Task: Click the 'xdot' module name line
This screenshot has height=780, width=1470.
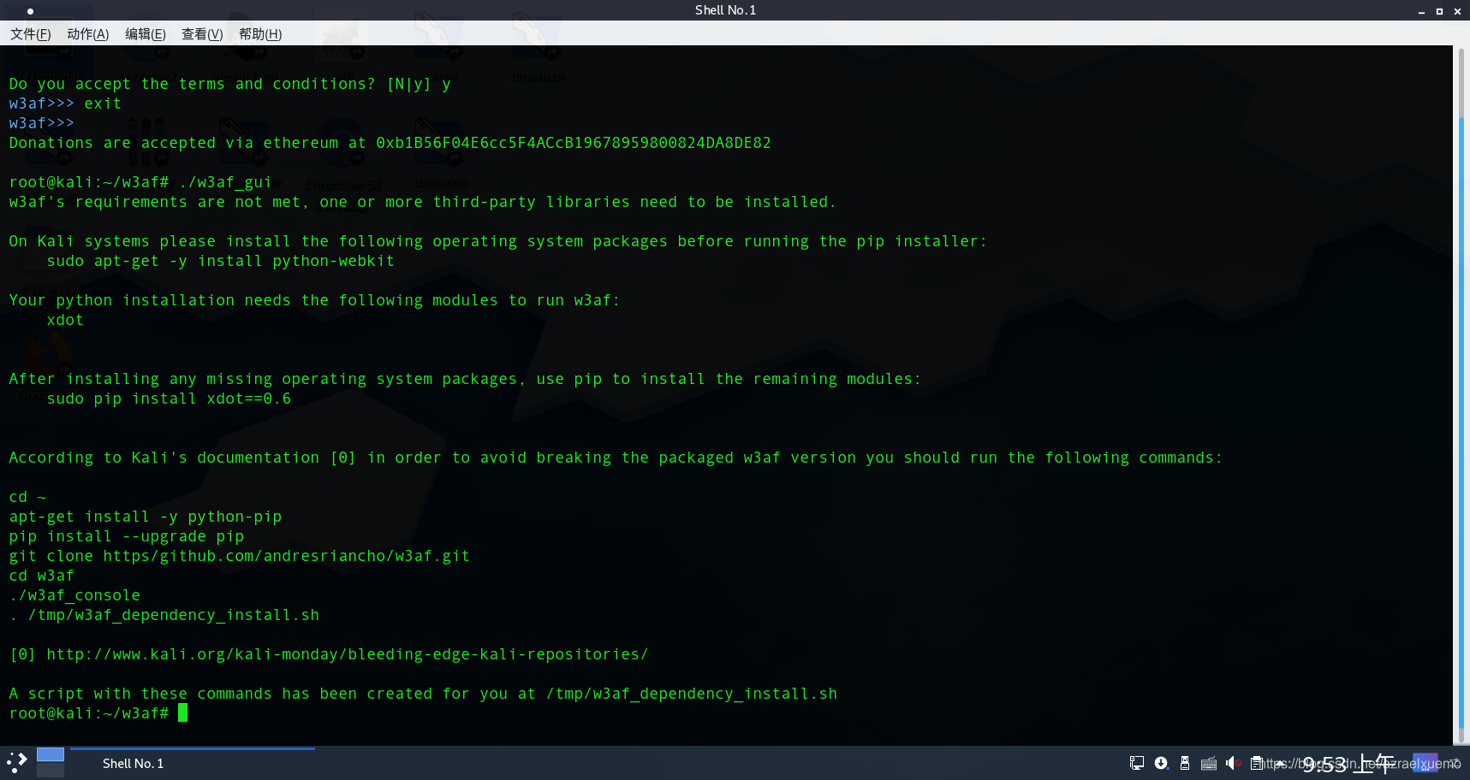Action: pyautogui.click(x=65, y=320)
